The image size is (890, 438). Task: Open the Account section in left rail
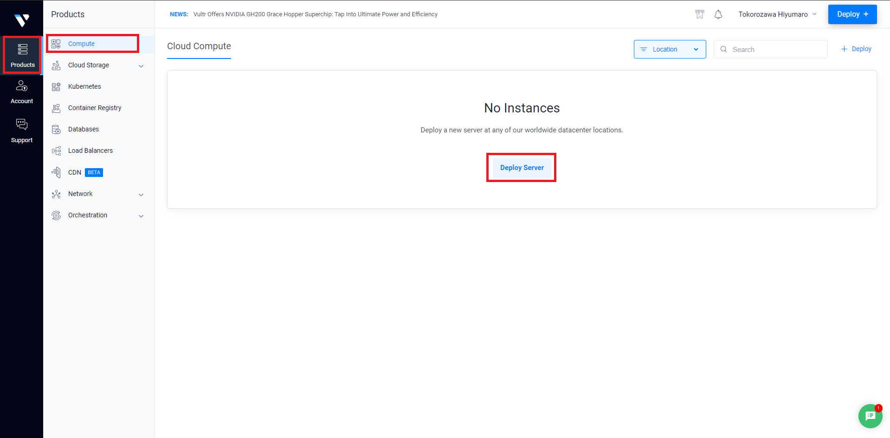(22, 92)
